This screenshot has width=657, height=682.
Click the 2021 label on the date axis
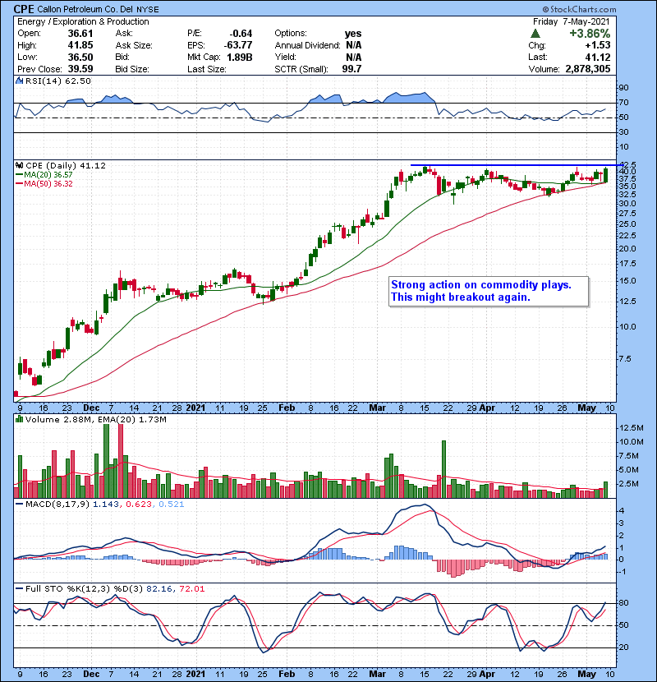point(194,407)
